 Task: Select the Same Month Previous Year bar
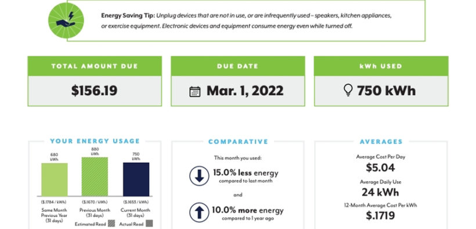[55, 180]
